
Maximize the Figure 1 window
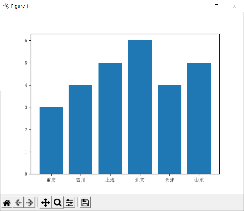click(216, 6)
